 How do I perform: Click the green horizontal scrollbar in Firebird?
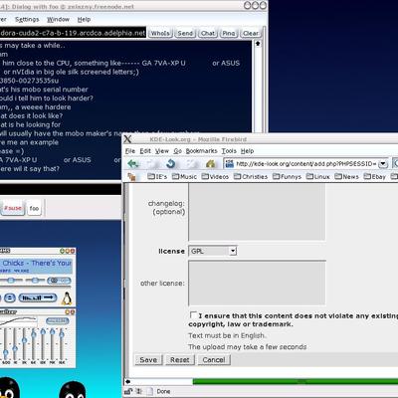coord(296,382)
